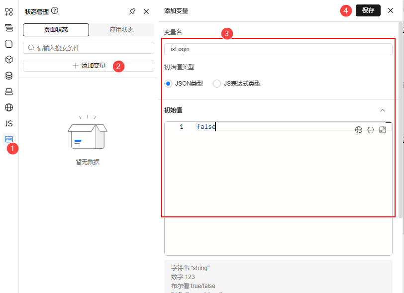
Task: Open the VAR state management icon
Action: click(9, 139)
